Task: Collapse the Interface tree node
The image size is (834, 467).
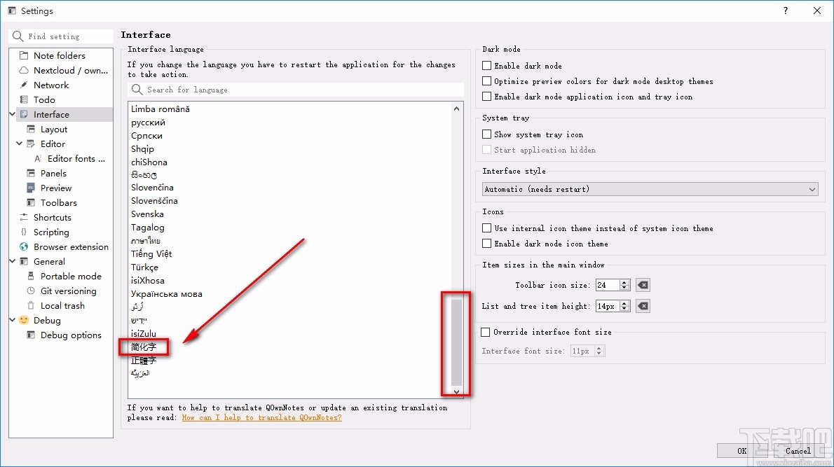Action: point(12,114)
